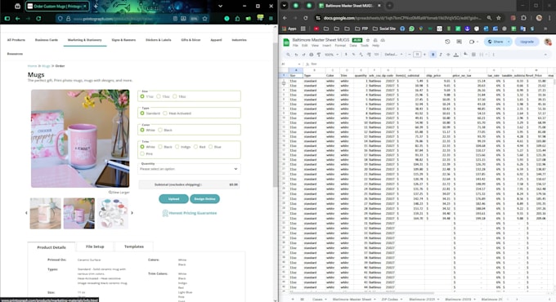This screenshot has height=302, width=556.
Task: Click the search menus magnifier in Sheets toolbar
Action: (289, 55)
